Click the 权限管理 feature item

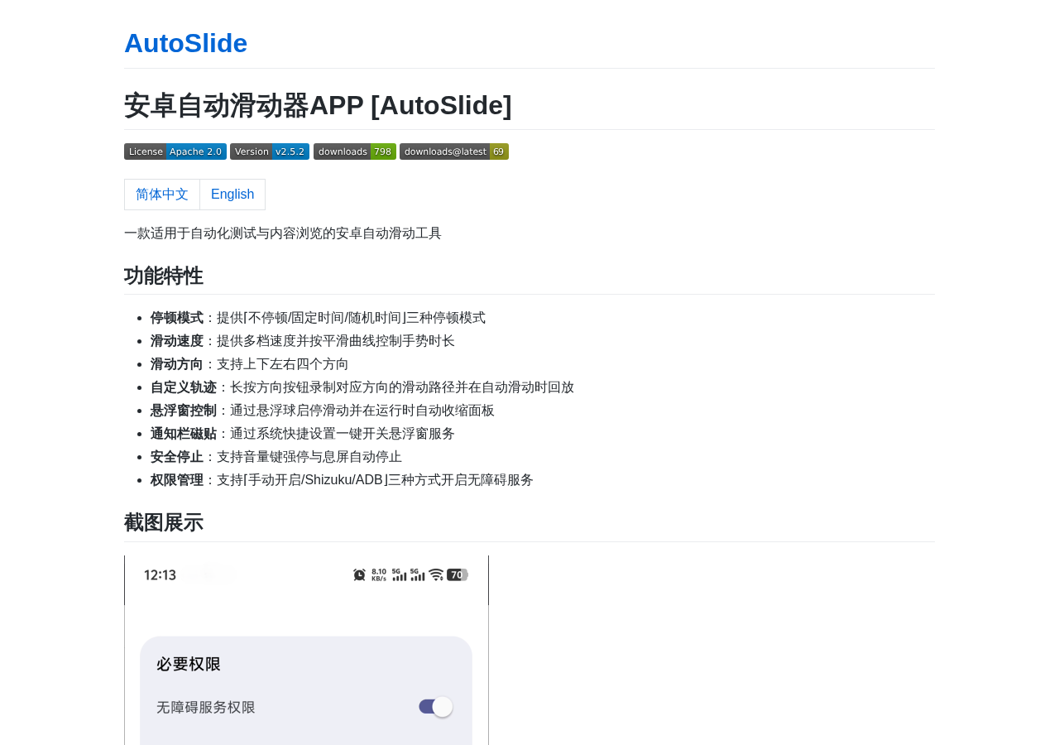[x=342, y=480]
